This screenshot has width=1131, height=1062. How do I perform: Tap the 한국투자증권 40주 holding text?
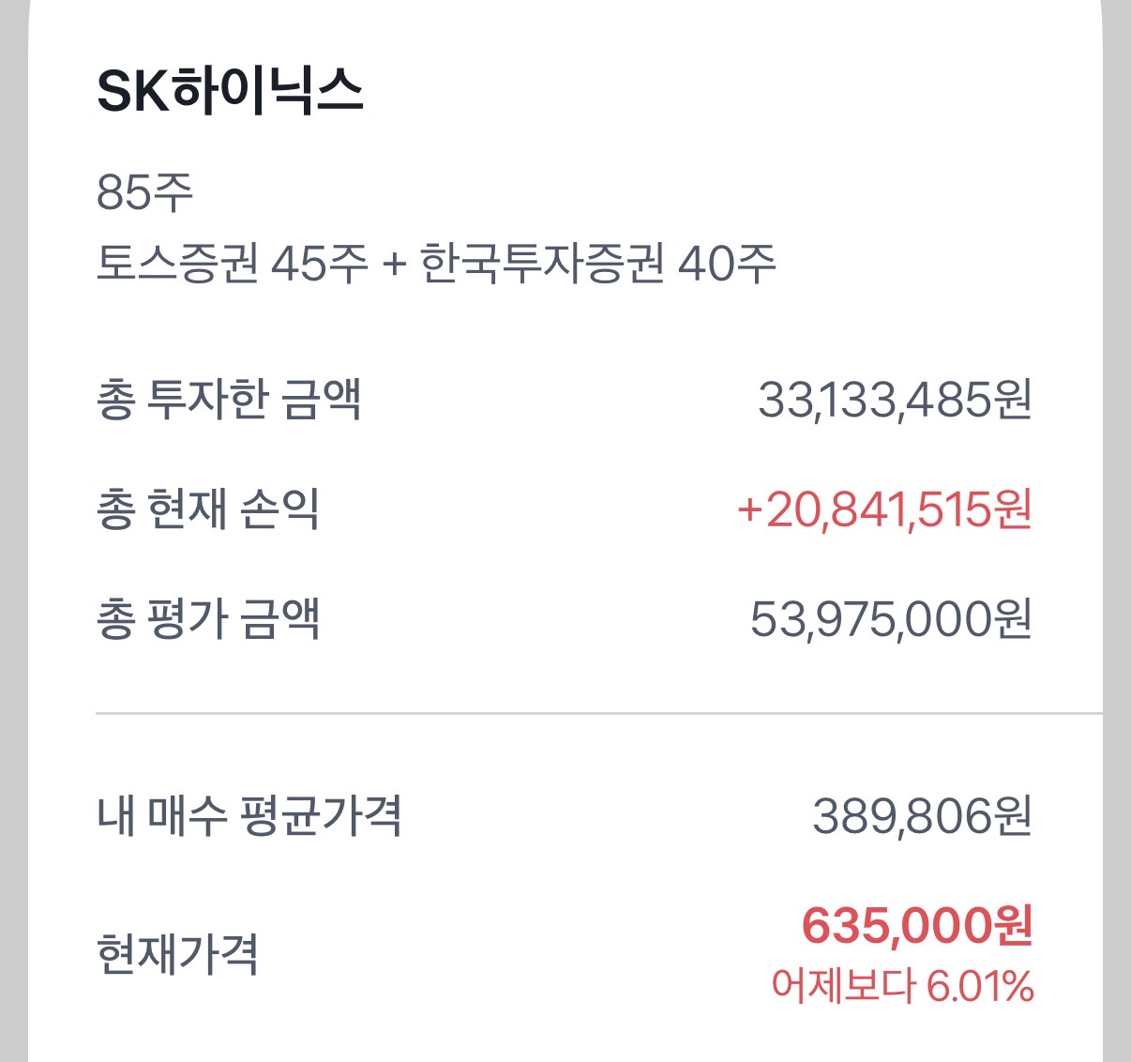[x=597, y=264]
